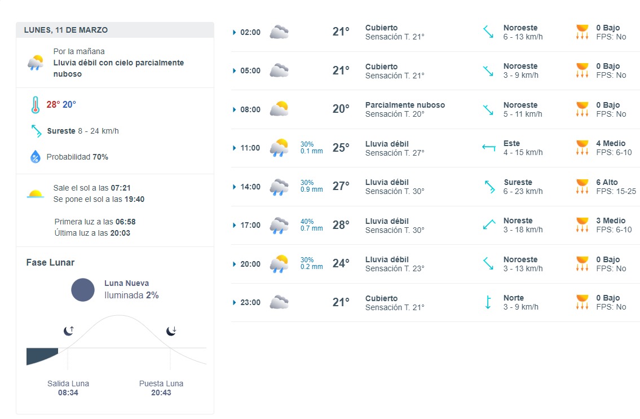Screen dimensions: 640x419
Task: Click the Salida Luna 08:34 marker
Action: click(68, 388)
